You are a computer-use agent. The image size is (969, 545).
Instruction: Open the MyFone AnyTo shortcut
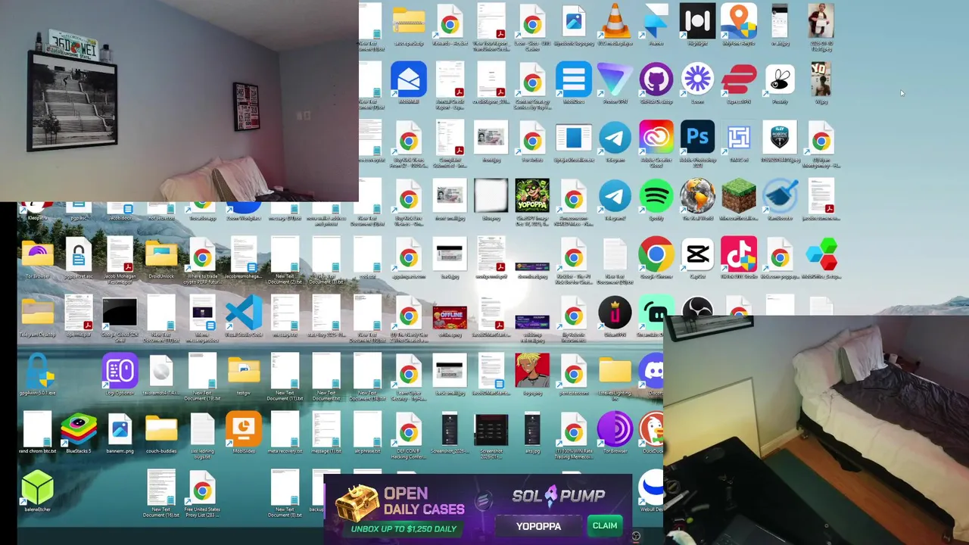click(738, 22)
